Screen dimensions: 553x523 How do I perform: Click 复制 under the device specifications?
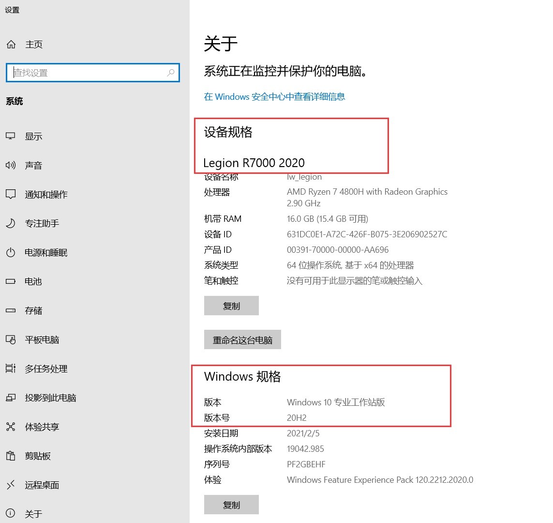tap(231, 306)
